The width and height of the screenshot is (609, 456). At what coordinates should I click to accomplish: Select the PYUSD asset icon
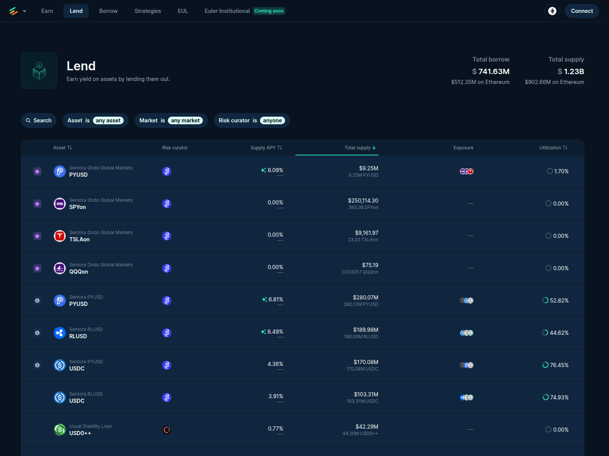[59, 171]
